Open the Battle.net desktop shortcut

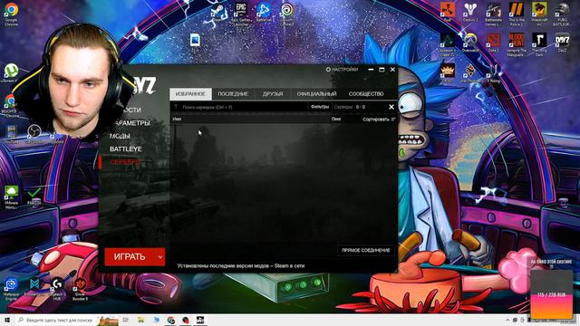point(264,13)
